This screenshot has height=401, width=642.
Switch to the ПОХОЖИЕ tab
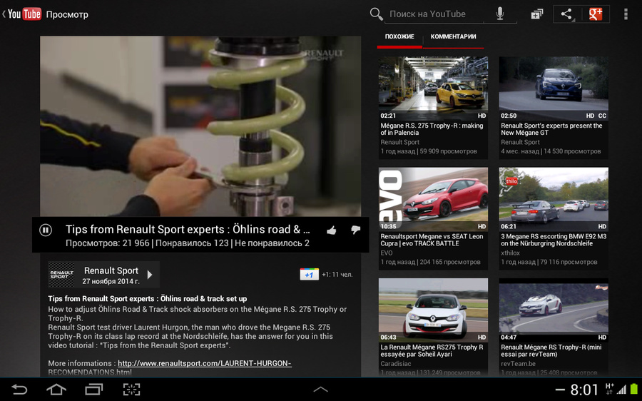(399, 36)
